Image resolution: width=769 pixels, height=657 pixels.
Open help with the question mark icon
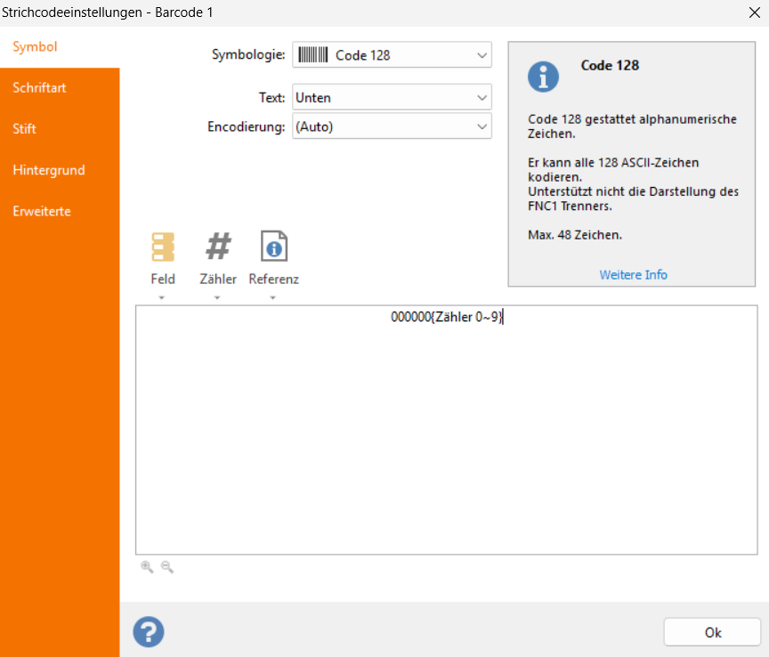click(x=149, y=632)
